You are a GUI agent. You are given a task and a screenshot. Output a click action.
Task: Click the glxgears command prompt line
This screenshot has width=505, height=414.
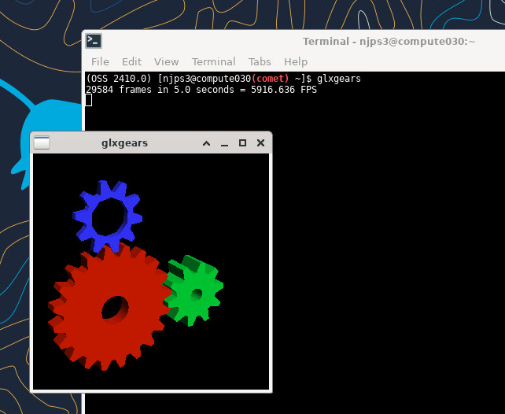(x=223, y=79)
